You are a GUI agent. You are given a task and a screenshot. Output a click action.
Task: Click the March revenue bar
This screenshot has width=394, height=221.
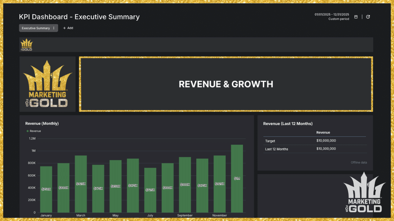(81, 184)
